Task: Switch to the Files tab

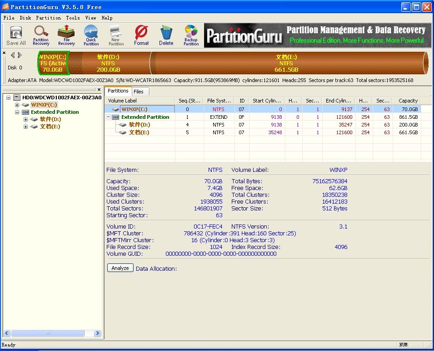Action: (x=139, y=91)
